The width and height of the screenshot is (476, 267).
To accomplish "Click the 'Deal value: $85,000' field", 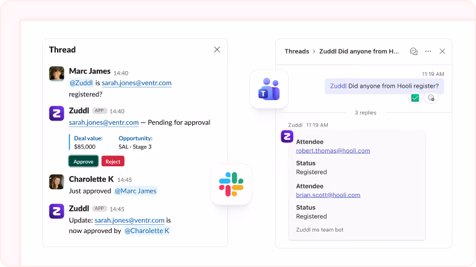I will click(x=89, y=142).
